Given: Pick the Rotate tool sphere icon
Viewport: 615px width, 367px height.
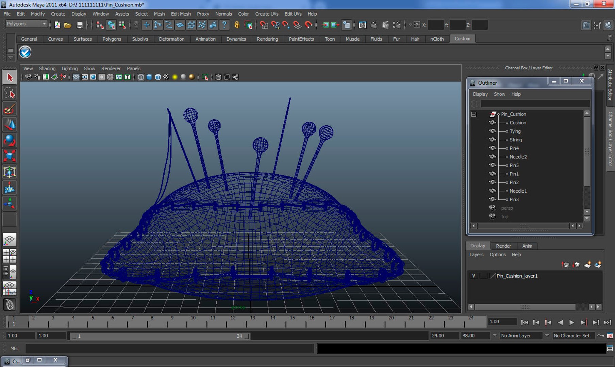Looking at the screenshot, I should [x=10, y=140].
